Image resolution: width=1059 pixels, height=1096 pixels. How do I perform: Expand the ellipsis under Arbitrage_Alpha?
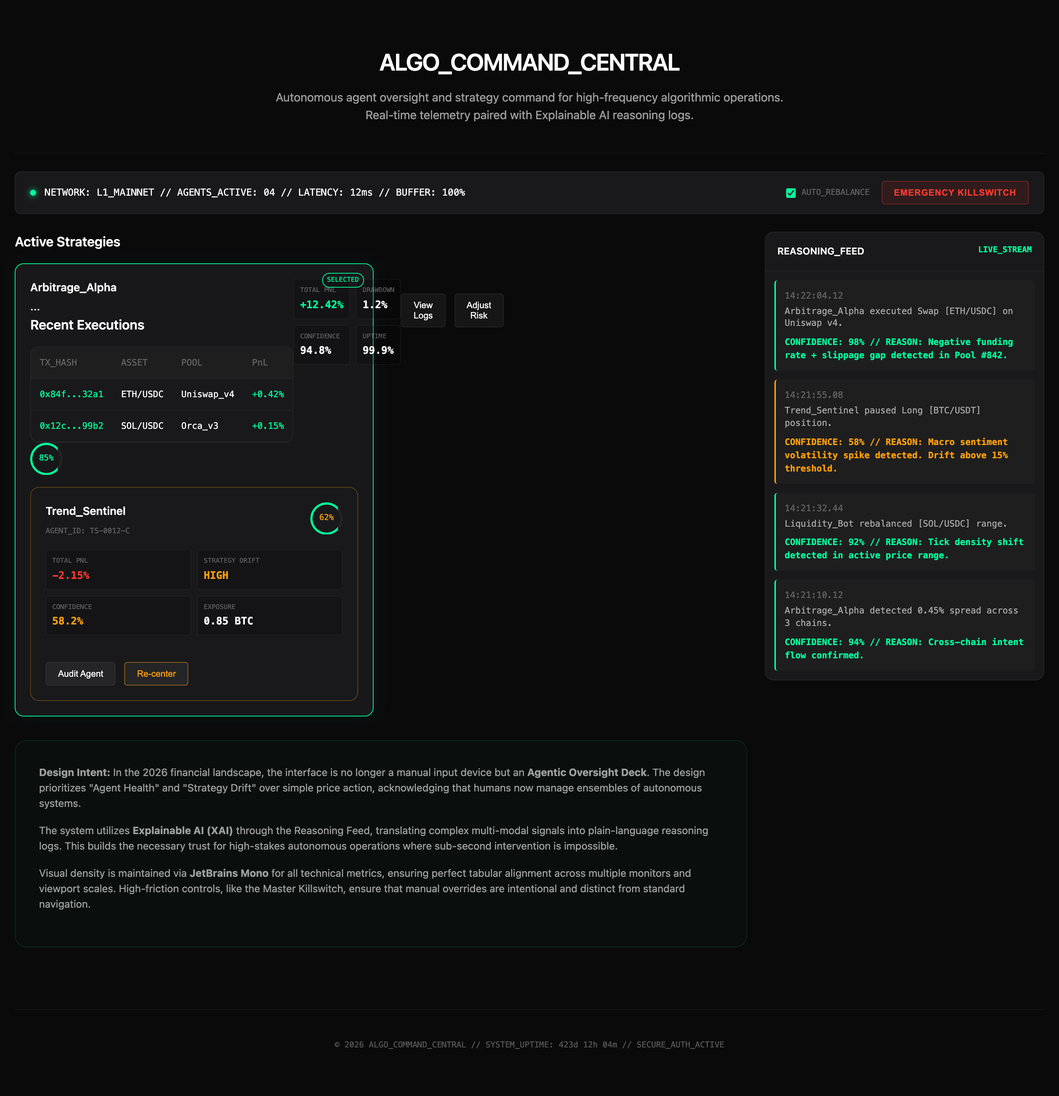coord(35,307)
